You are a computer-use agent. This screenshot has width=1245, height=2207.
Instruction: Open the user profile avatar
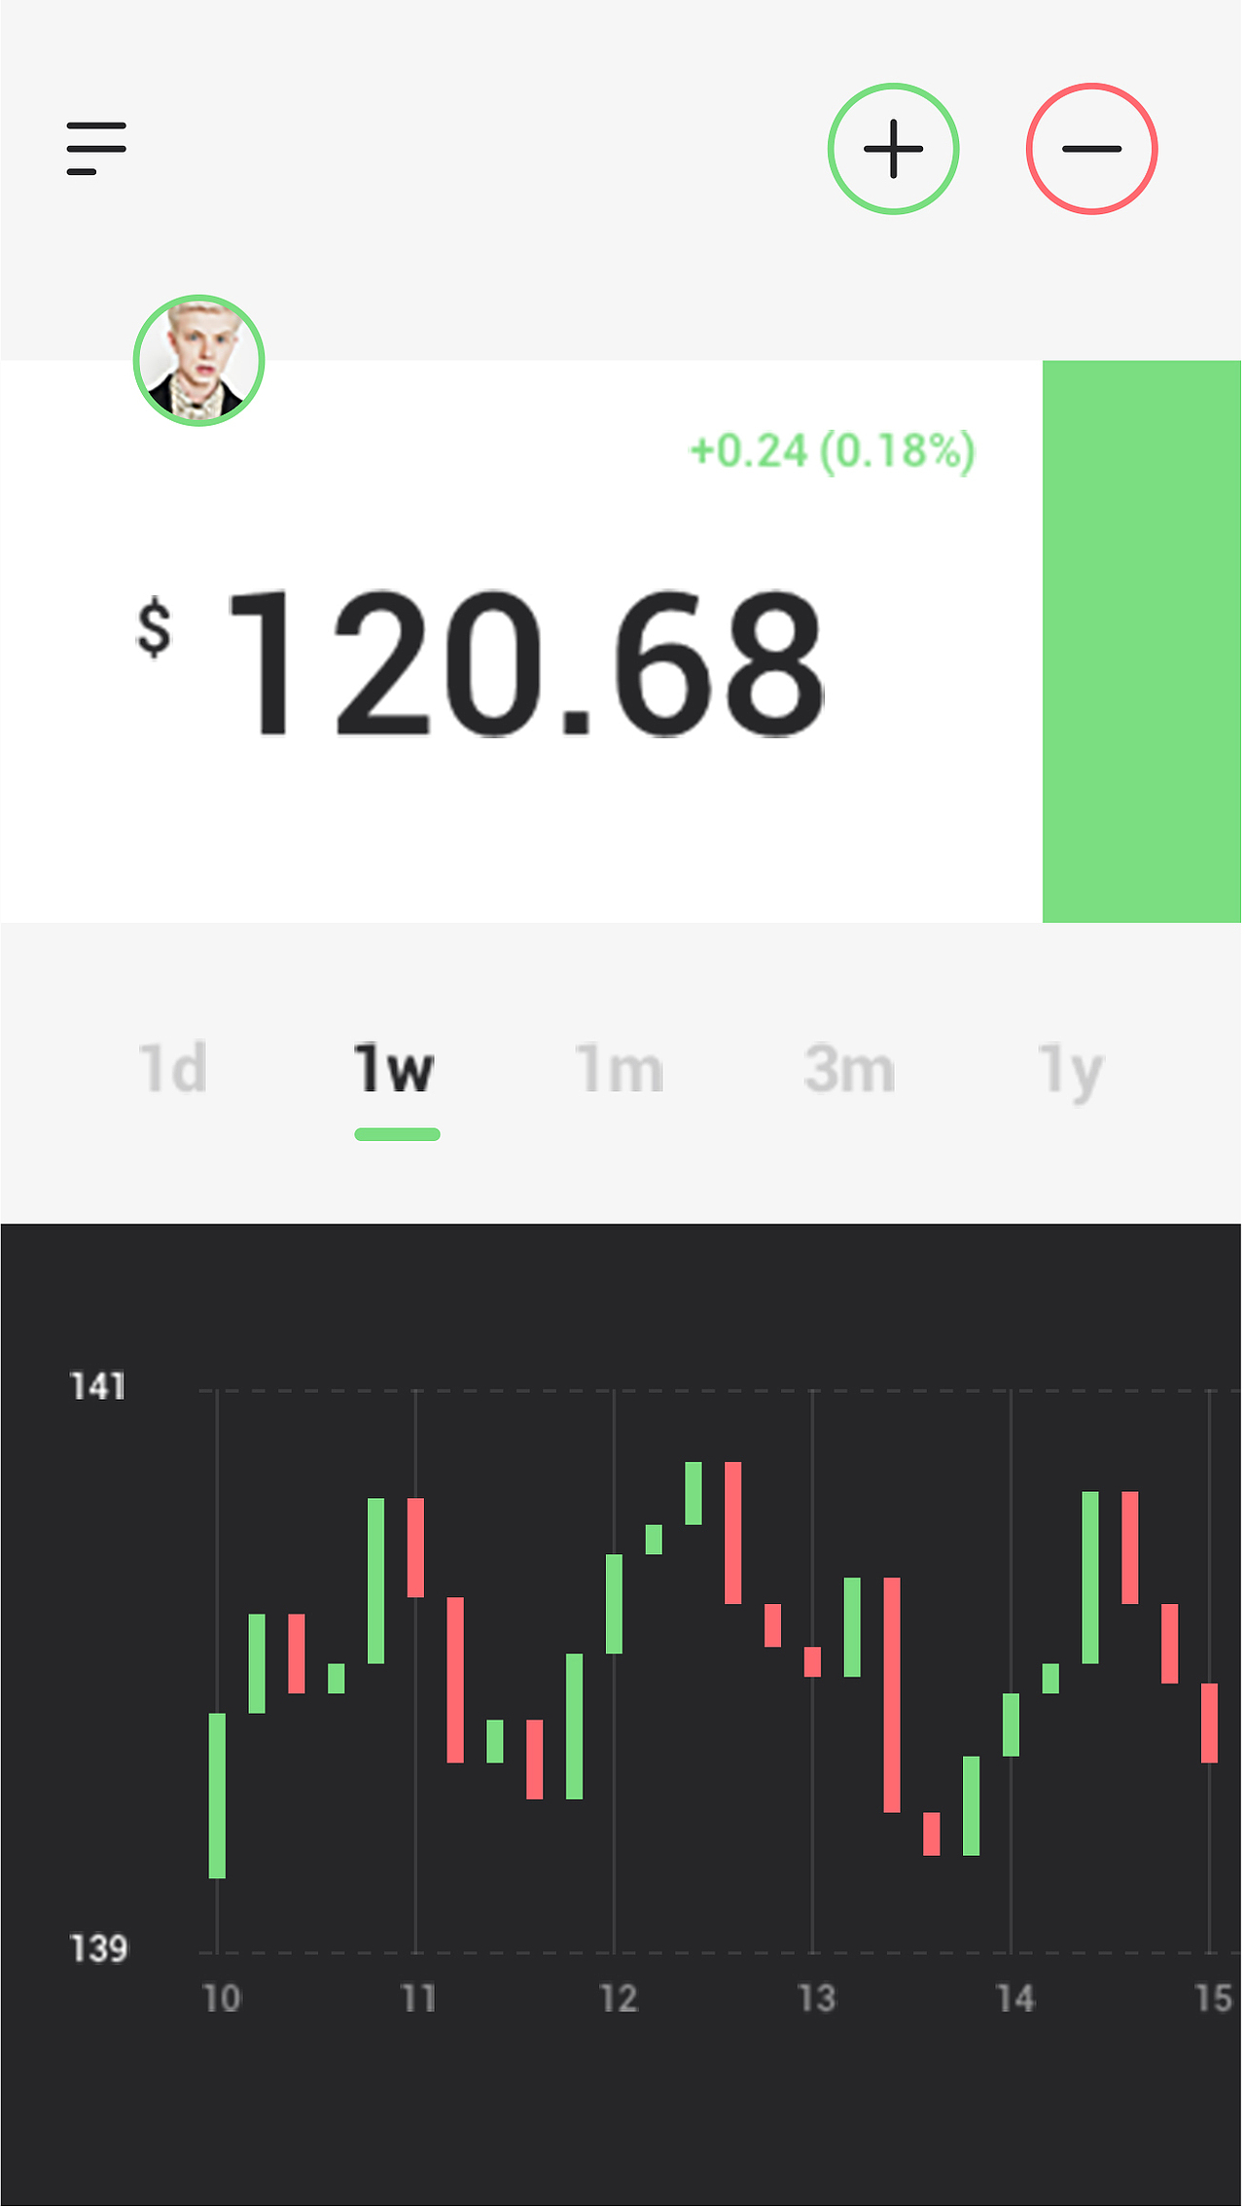pyautogui.click(x=199, y=361)
